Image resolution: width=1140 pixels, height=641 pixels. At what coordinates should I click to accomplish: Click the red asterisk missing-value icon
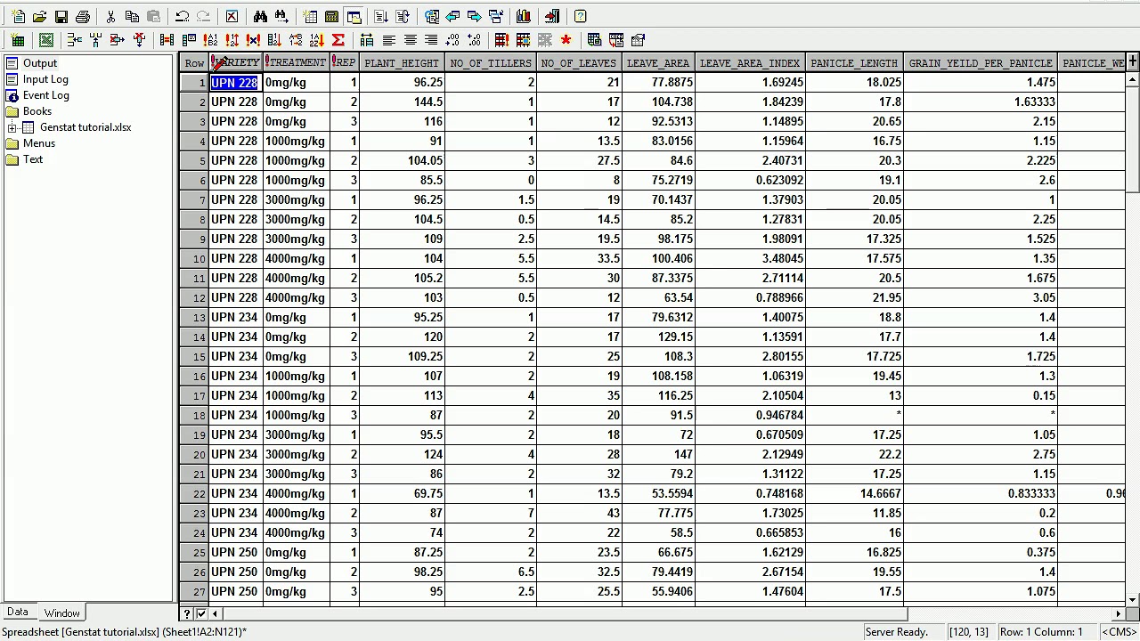coord(566,40)
